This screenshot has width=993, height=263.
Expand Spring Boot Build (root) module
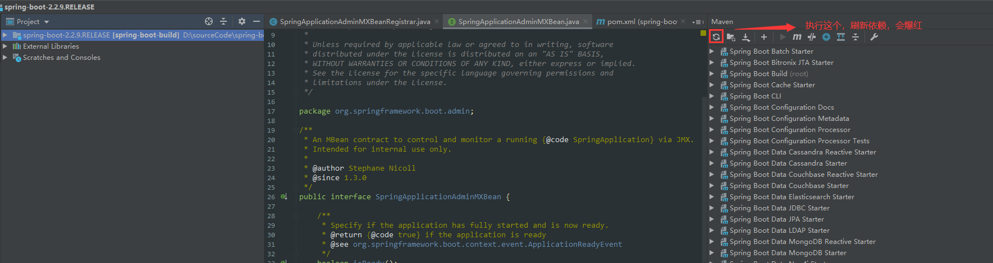(x=712, y=74)
